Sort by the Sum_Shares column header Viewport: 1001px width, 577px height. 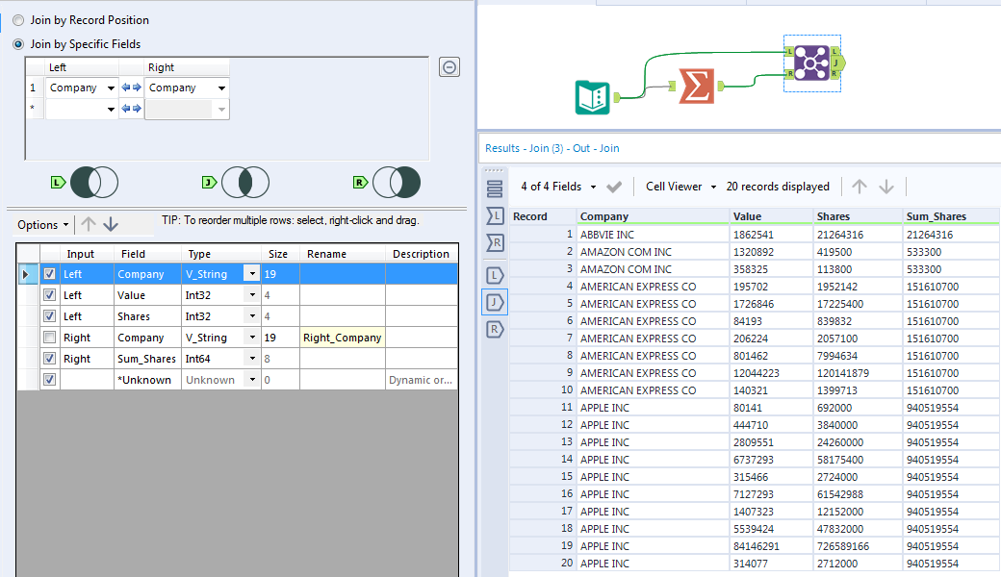point(936,216)
